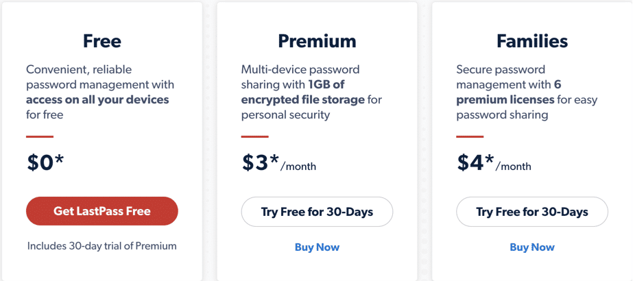Click "Includes 30-day trial of Premium" note

tap(101, 246)
